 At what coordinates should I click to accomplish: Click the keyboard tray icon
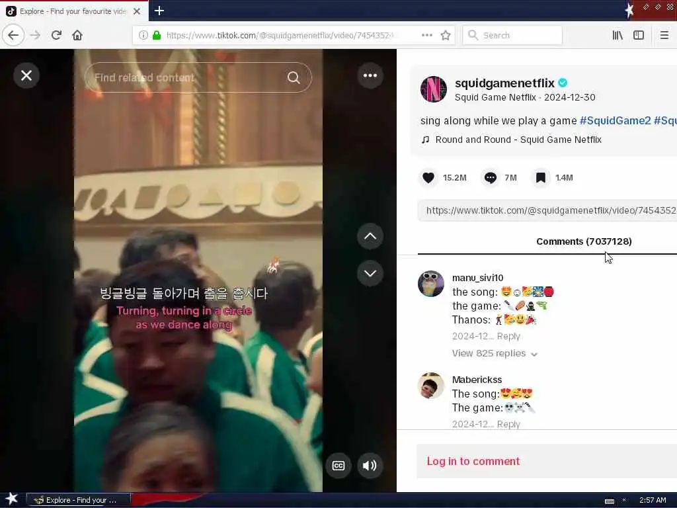(609, 501)
